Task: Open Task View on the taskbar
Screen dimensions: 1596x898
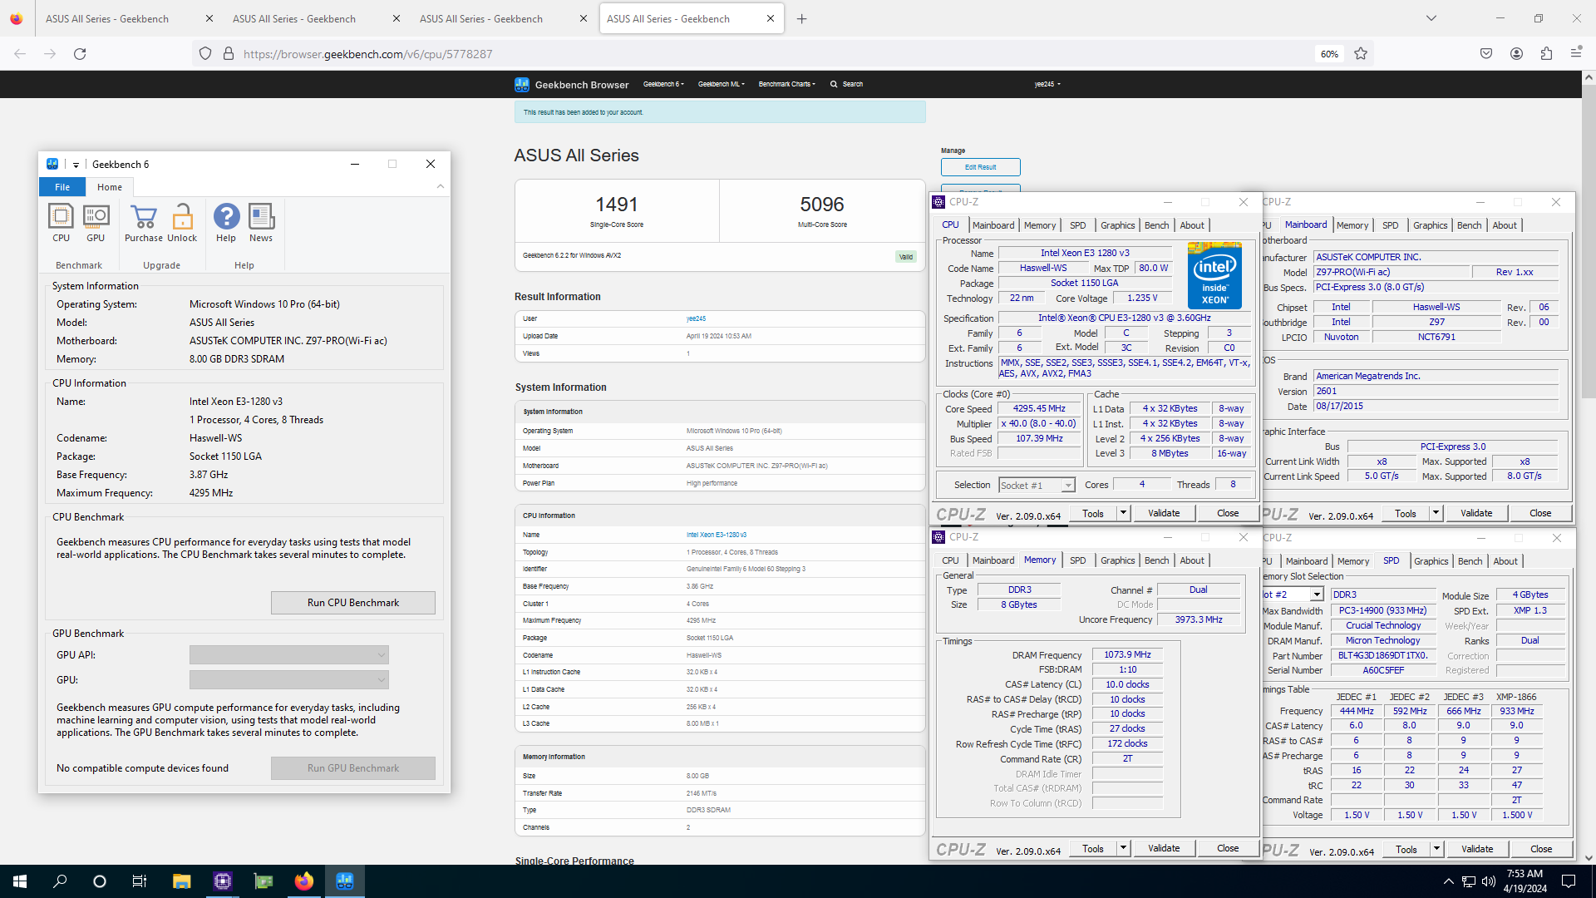Action: [x=140, y=881]
